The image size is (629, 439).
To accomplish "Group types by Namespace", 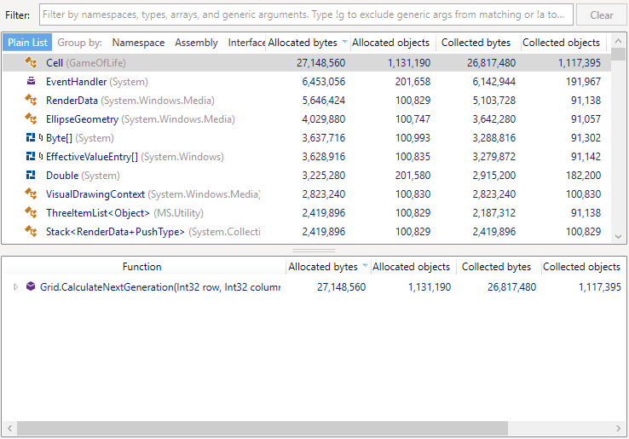I will (138, 43).
